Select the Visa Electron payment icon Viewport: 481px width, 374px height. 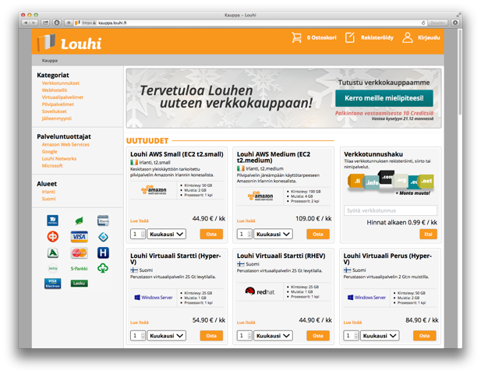tap(52, 284)
